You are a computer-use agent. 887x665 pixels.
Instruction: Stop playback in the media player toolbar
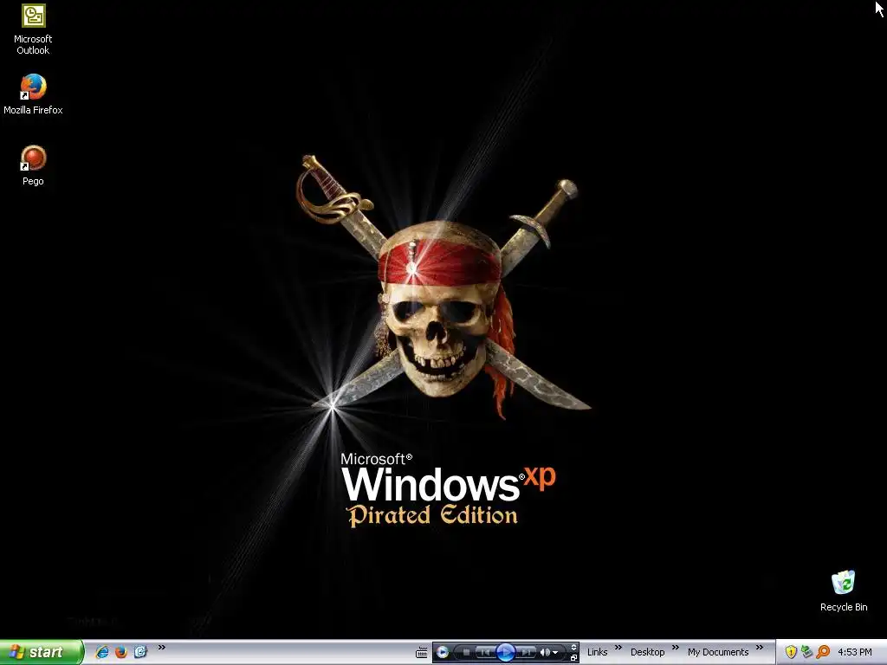(466, 652)
